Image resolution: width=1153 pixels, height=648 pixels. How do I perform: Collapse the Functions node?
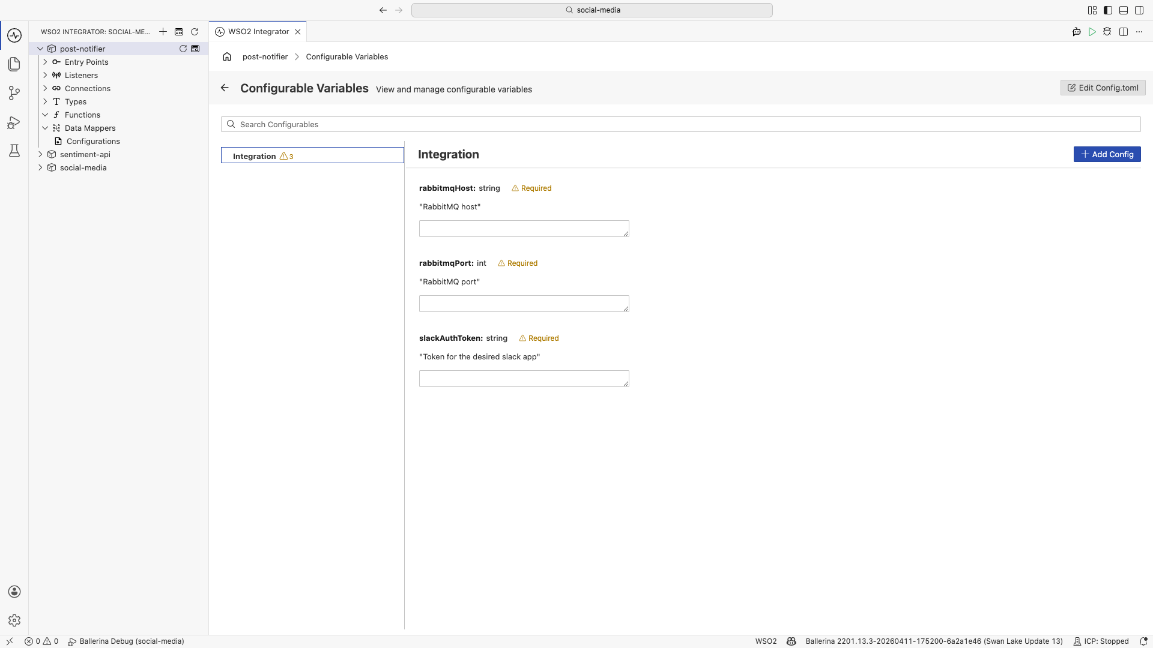(x=45, y=115)
